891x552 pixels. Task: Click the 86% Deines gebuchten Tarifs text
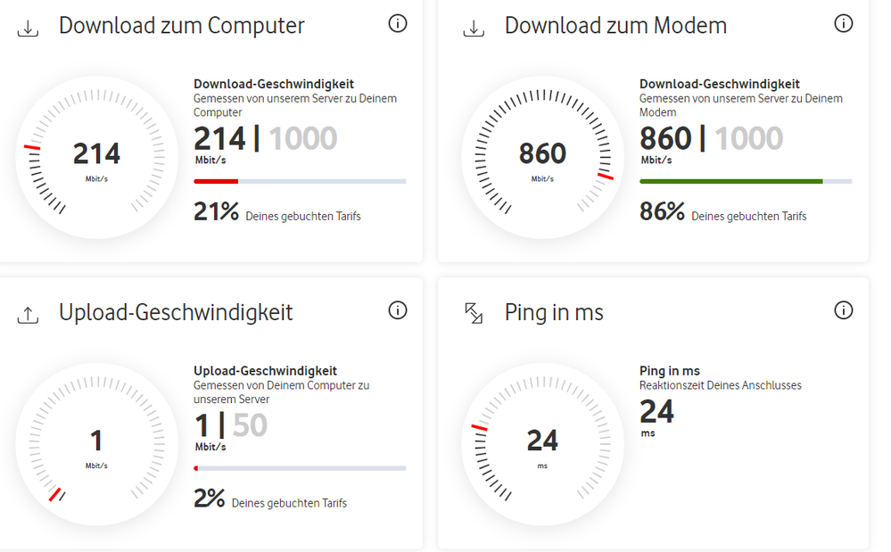722,213
